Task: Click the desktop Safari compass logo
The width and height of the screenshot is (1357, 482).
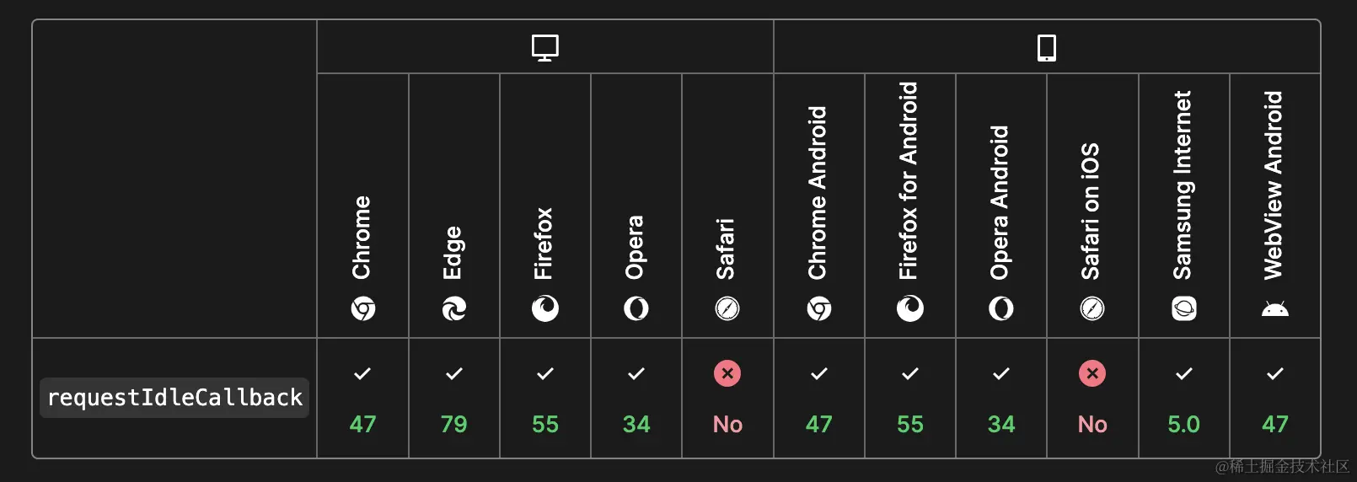Action: click(727, 309)
